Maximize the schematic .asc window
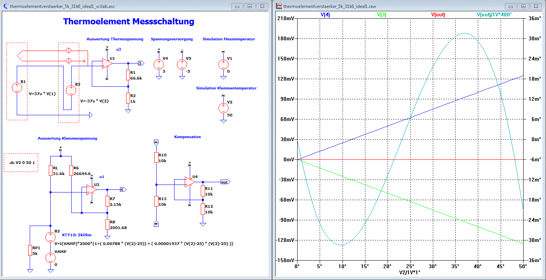Screen dimensions: 546x280 tap(250, 6)
